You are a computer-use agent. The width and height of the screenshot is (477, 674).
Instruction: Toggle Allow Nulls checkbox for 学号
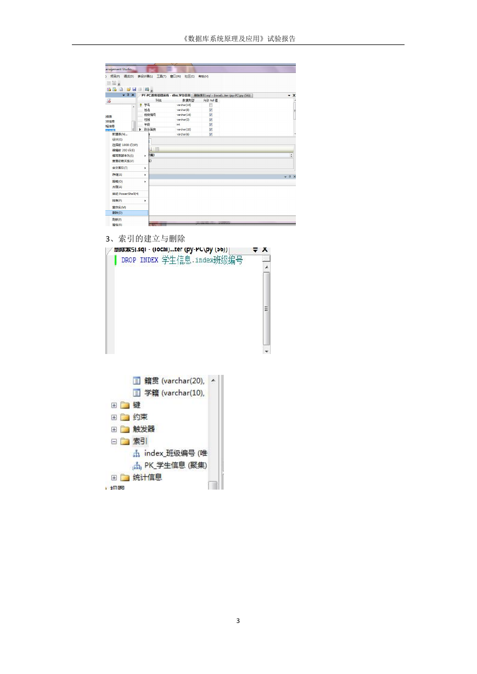[x=211, y=105]
